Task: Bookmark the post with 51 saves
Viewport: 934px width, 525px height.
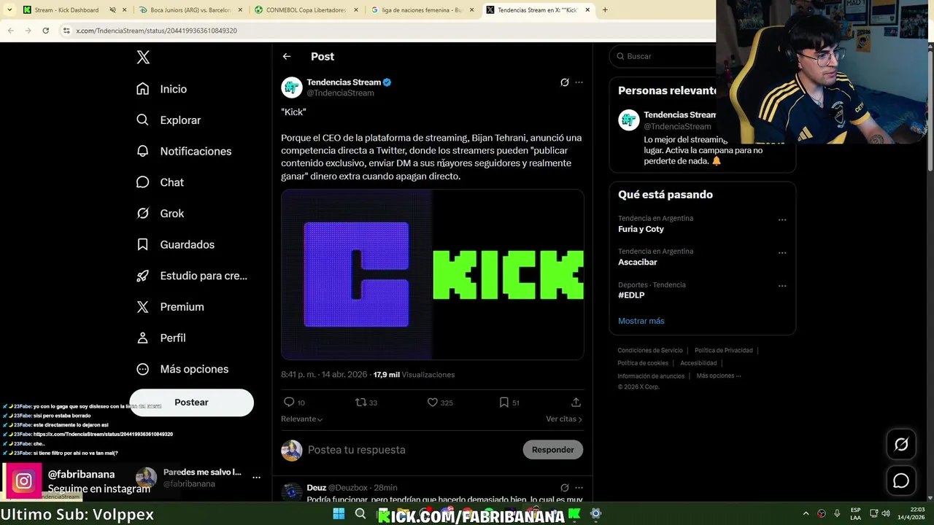Action: pos(503,402)
